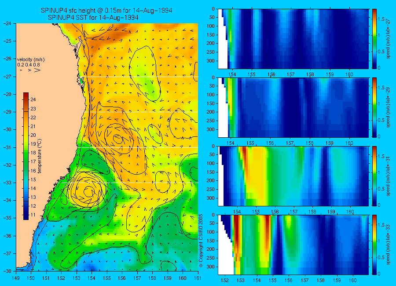Open the lat=-27 speed section panel
Screen dimensions: 396x286
click(x=293, y=39)
